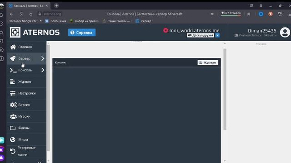Expand the Консоль submenu chevron

43,70
